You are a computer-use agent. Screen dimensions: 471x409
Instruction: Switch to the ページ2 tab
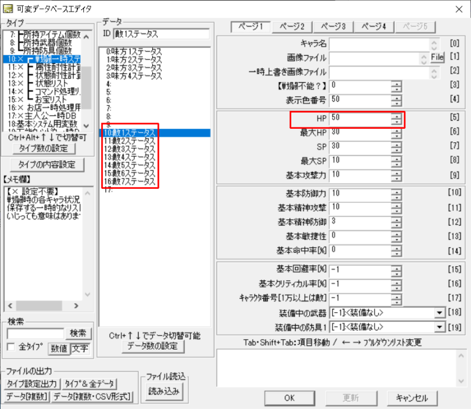293,27
